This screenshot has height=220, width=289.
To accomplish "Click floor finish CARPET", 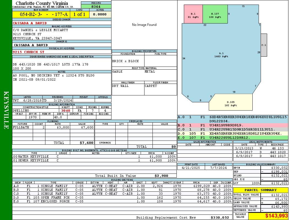I will [151, 86].
